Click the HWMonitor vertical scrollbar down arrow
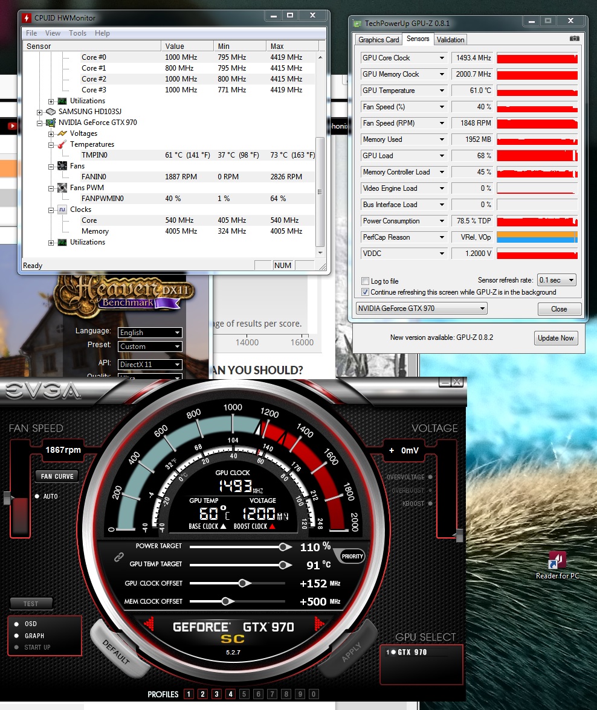The width and height of the screenshot is (597, 710). click(x=320, y=252)
